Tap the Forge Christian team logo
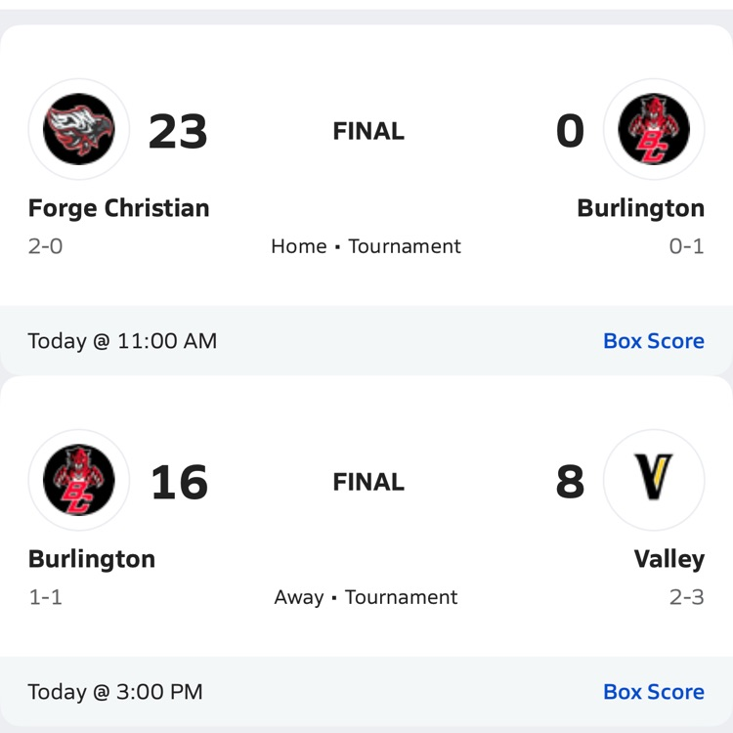 (x=79, y=129)
